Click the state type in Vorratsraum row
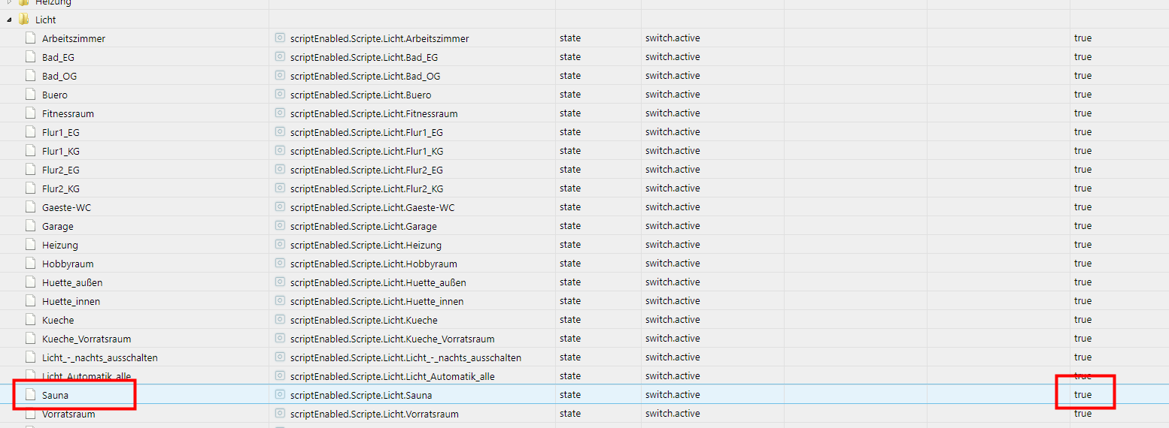The height and width of the screenshot is (428, 1169). pyautogui.click(x=570, y=414)
